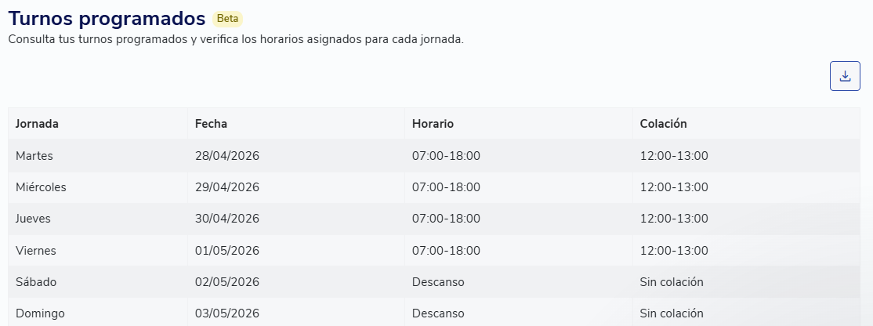Click 07:00-18:00 schedule for Miércoles

point(446,187)
